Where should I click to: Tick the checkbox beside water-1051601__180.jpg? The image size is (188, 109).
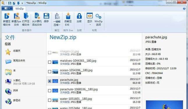tap(49, 100)
